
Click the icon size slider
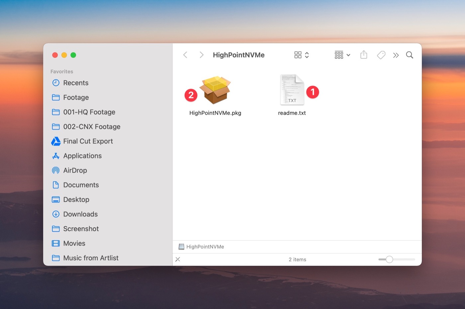pyautogui.click(x=389, y=259)
